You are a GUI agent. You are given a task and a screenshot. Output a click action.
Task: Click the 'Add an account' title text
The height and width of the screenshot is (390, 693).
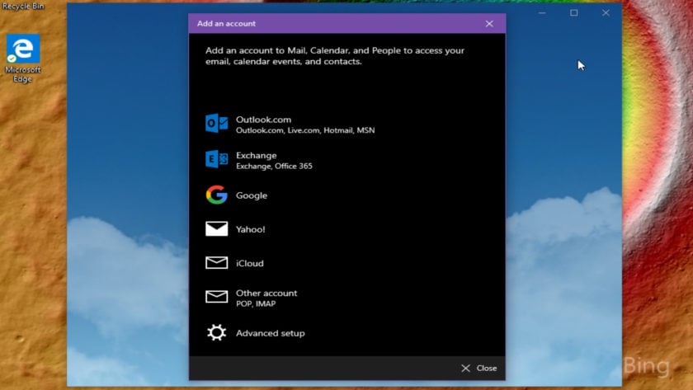226,24
